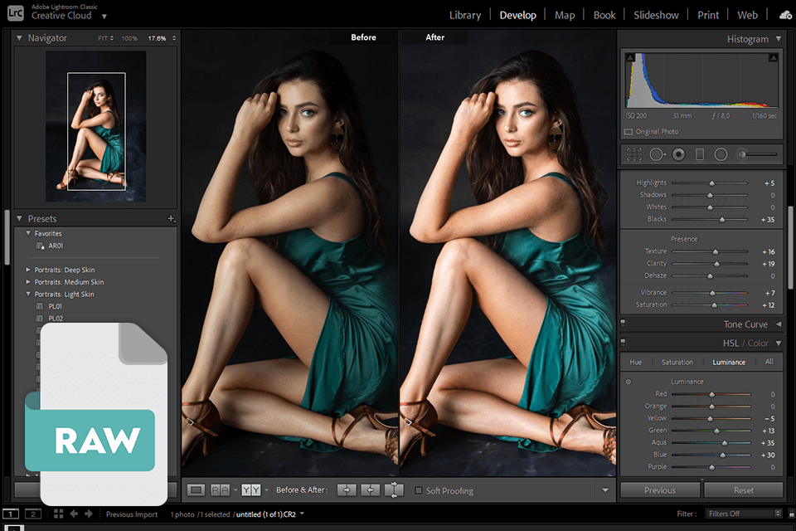This screenshot has width=796, height=531.
Task: Expand the Tone Curve panel
Action: coord(778,324)
